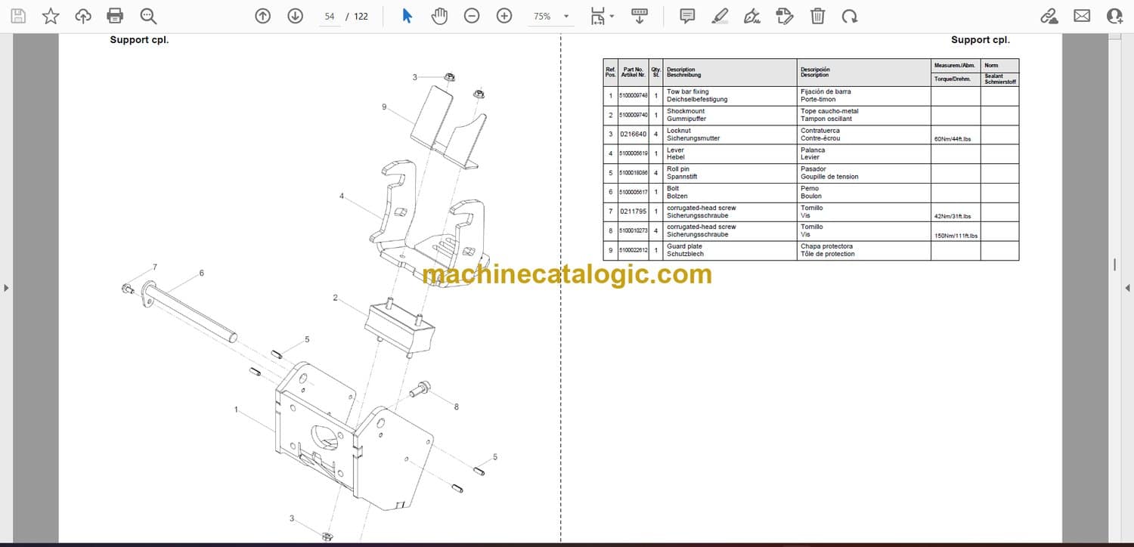
Task: Select the 'Contratuerca' text
Action: (x=820, y=131)
